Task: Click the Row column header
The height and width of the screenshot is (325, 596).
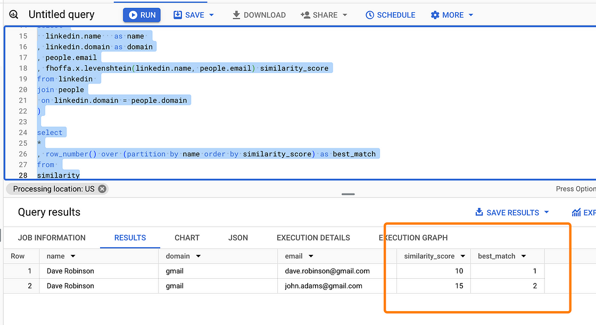Action: click(x=18, y=256)
